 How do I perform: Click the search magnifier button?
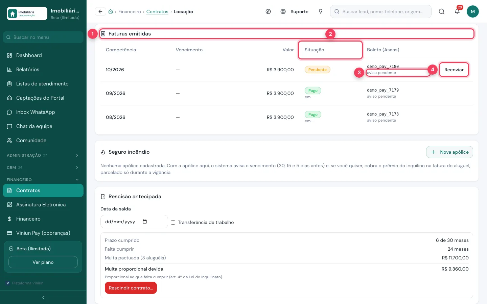[442, 11]
